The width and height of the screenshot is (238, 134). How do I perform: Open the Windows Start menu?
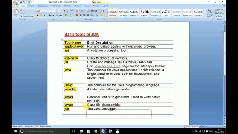pos(15,131)
